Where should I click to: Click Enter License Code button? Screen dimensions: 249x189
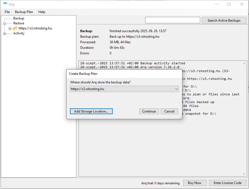228,183
